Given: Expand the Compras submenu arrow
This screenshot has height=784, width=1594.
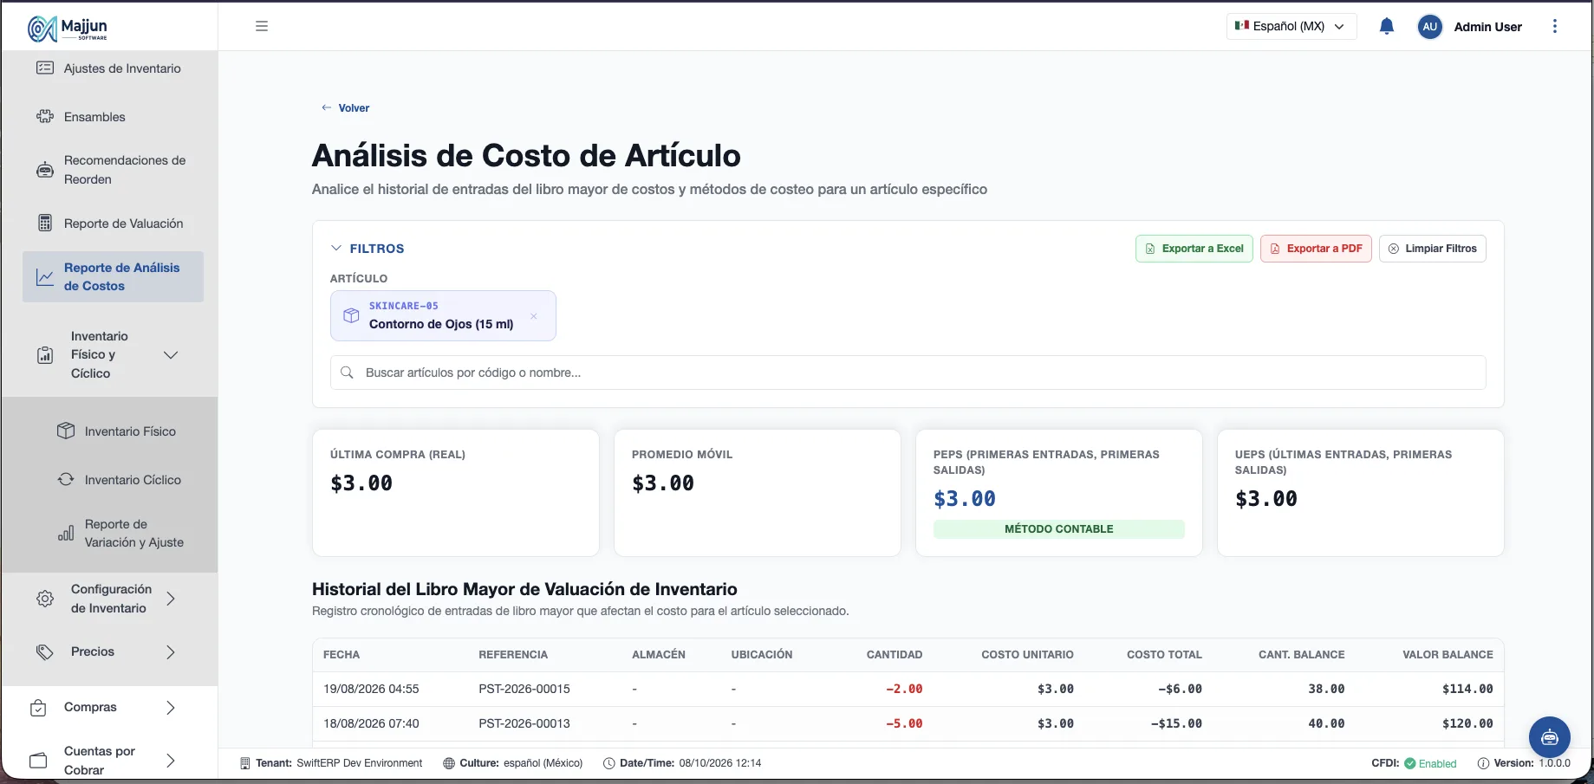Looking at the screenshot, I should pyautogui.click(x=171, y=708).
